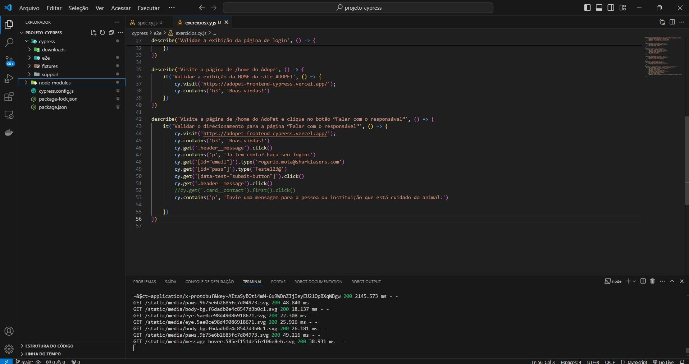Change CRLF line ending in status bar
This screenshot has width=689, height=364.
[x=610, y=361]
